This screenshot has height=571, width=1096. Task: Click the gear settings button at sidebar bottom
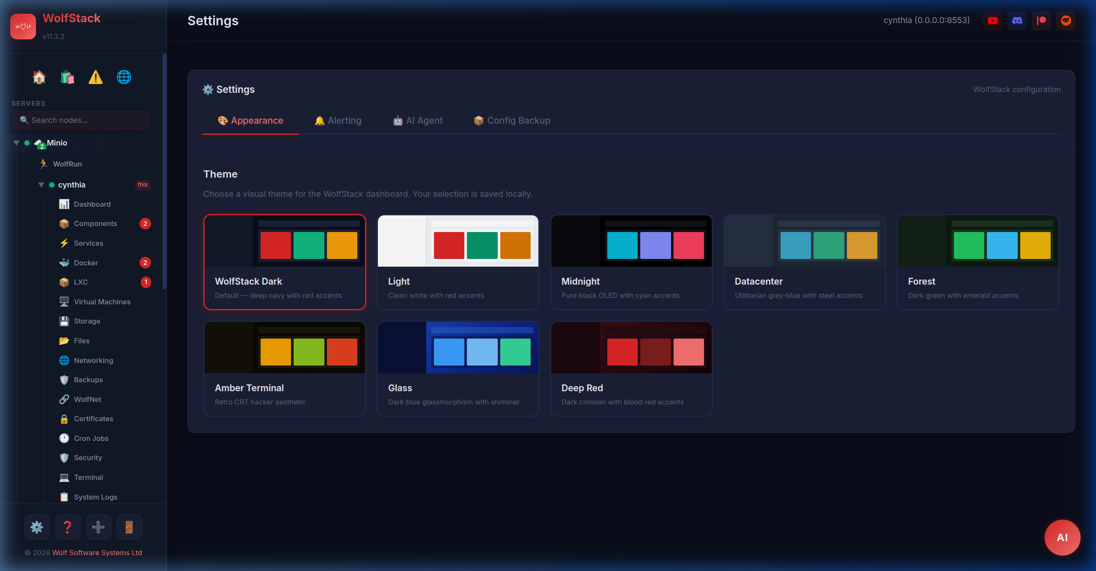37,527
